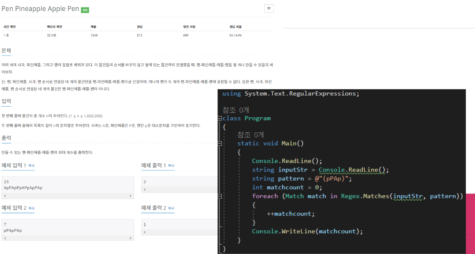475x254 pixels.
Task: Click left scroll arrow of 예제 출력 2 box
Action: click(x=144, y=232)
